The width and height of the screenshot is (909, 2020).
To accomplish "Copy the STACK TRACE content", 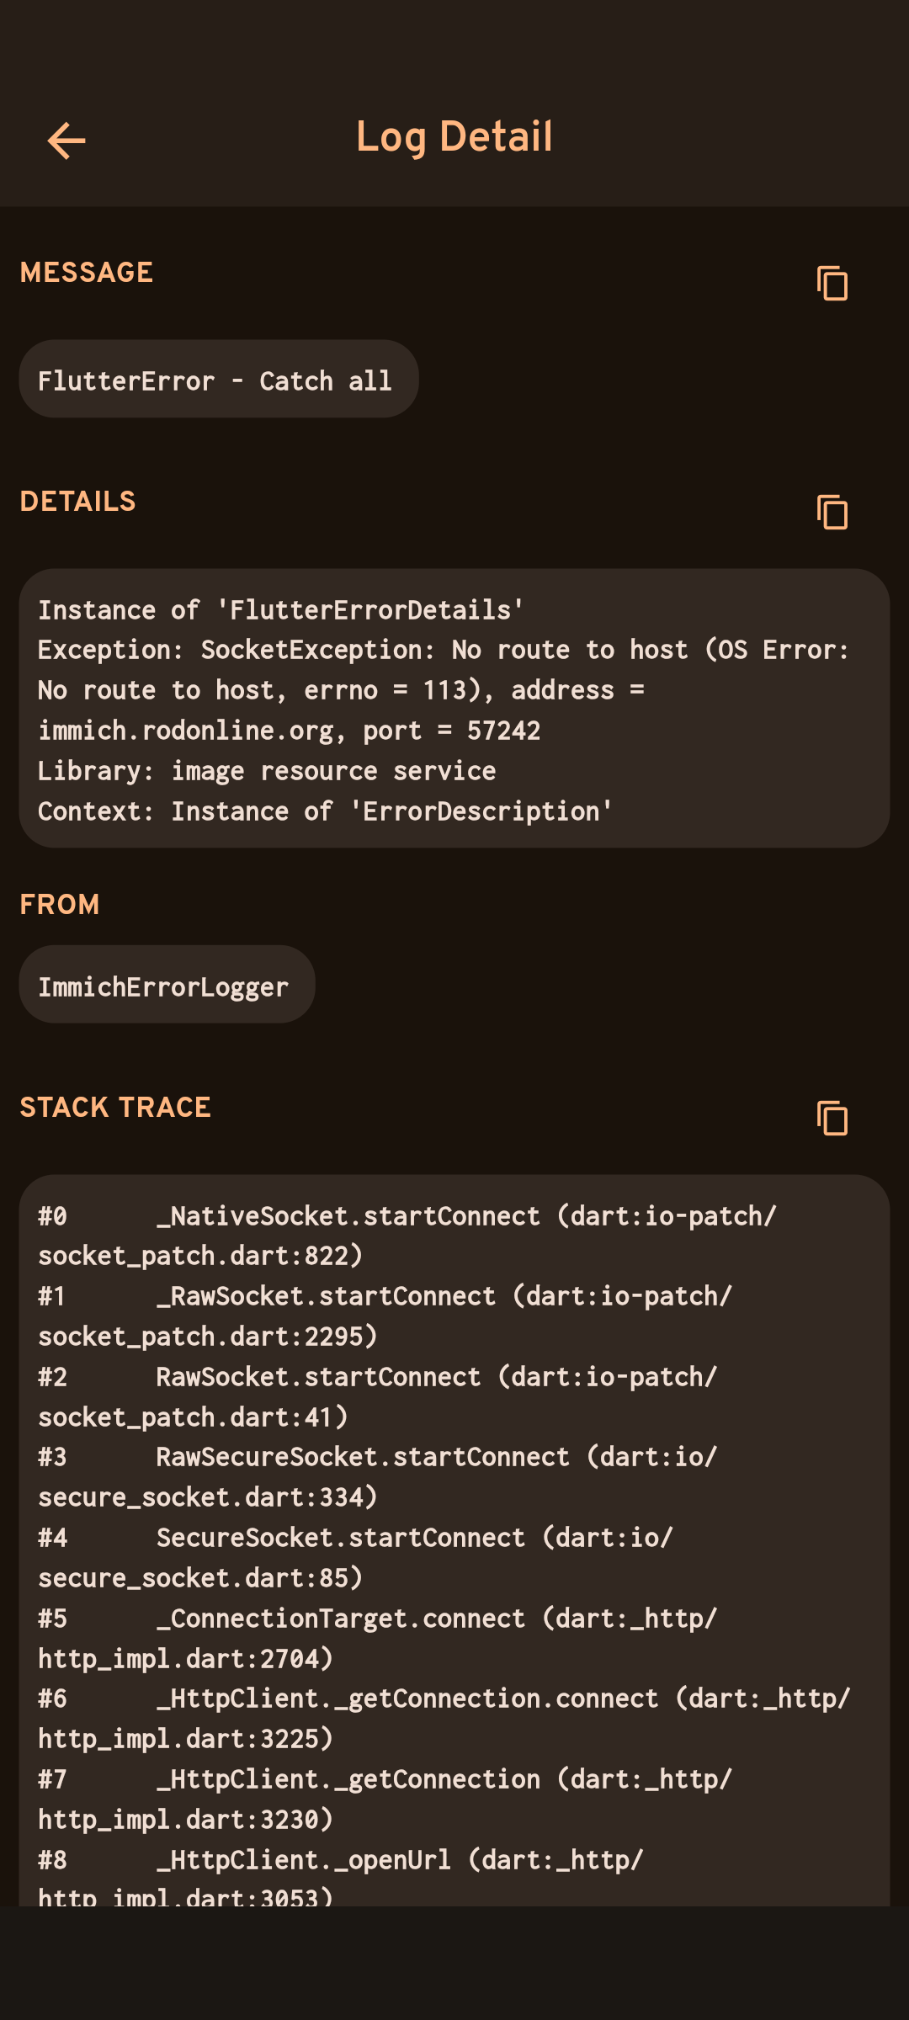I will (x=832, y=1118).
